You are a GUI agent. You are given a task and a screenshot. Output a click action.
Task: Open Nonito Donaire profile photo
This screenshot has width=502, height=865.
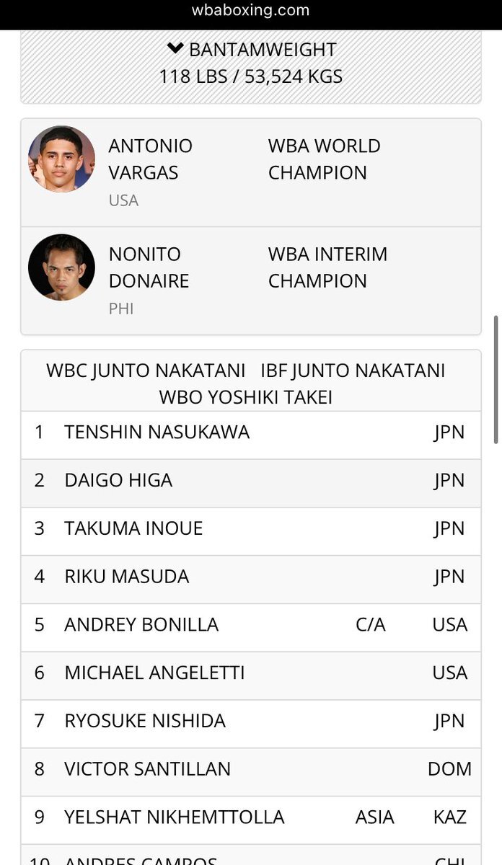61,267
